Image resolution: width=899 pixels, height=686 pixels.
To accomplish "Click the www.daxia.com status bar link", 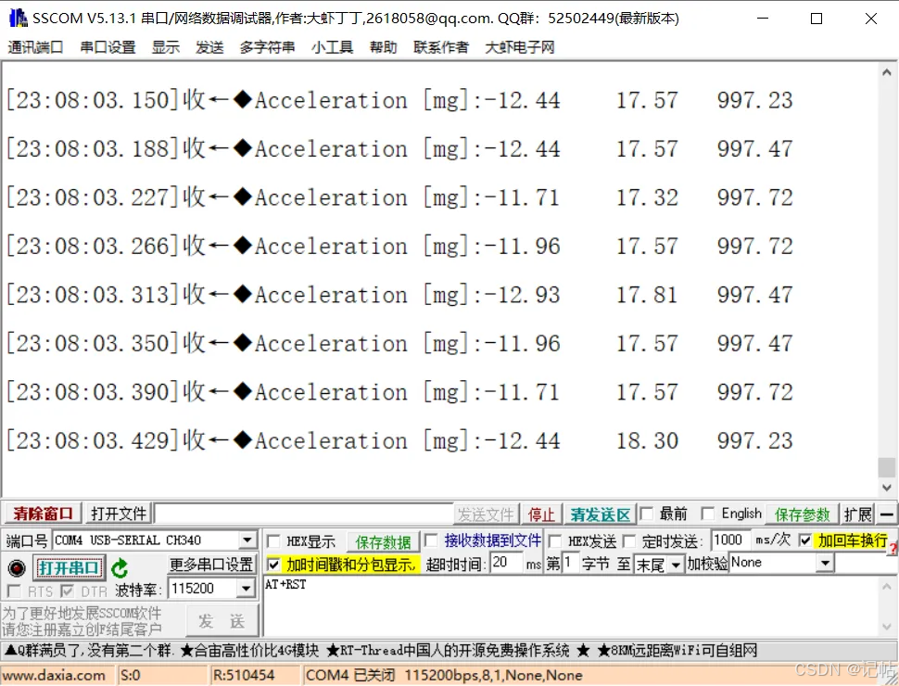I will 55,676.
